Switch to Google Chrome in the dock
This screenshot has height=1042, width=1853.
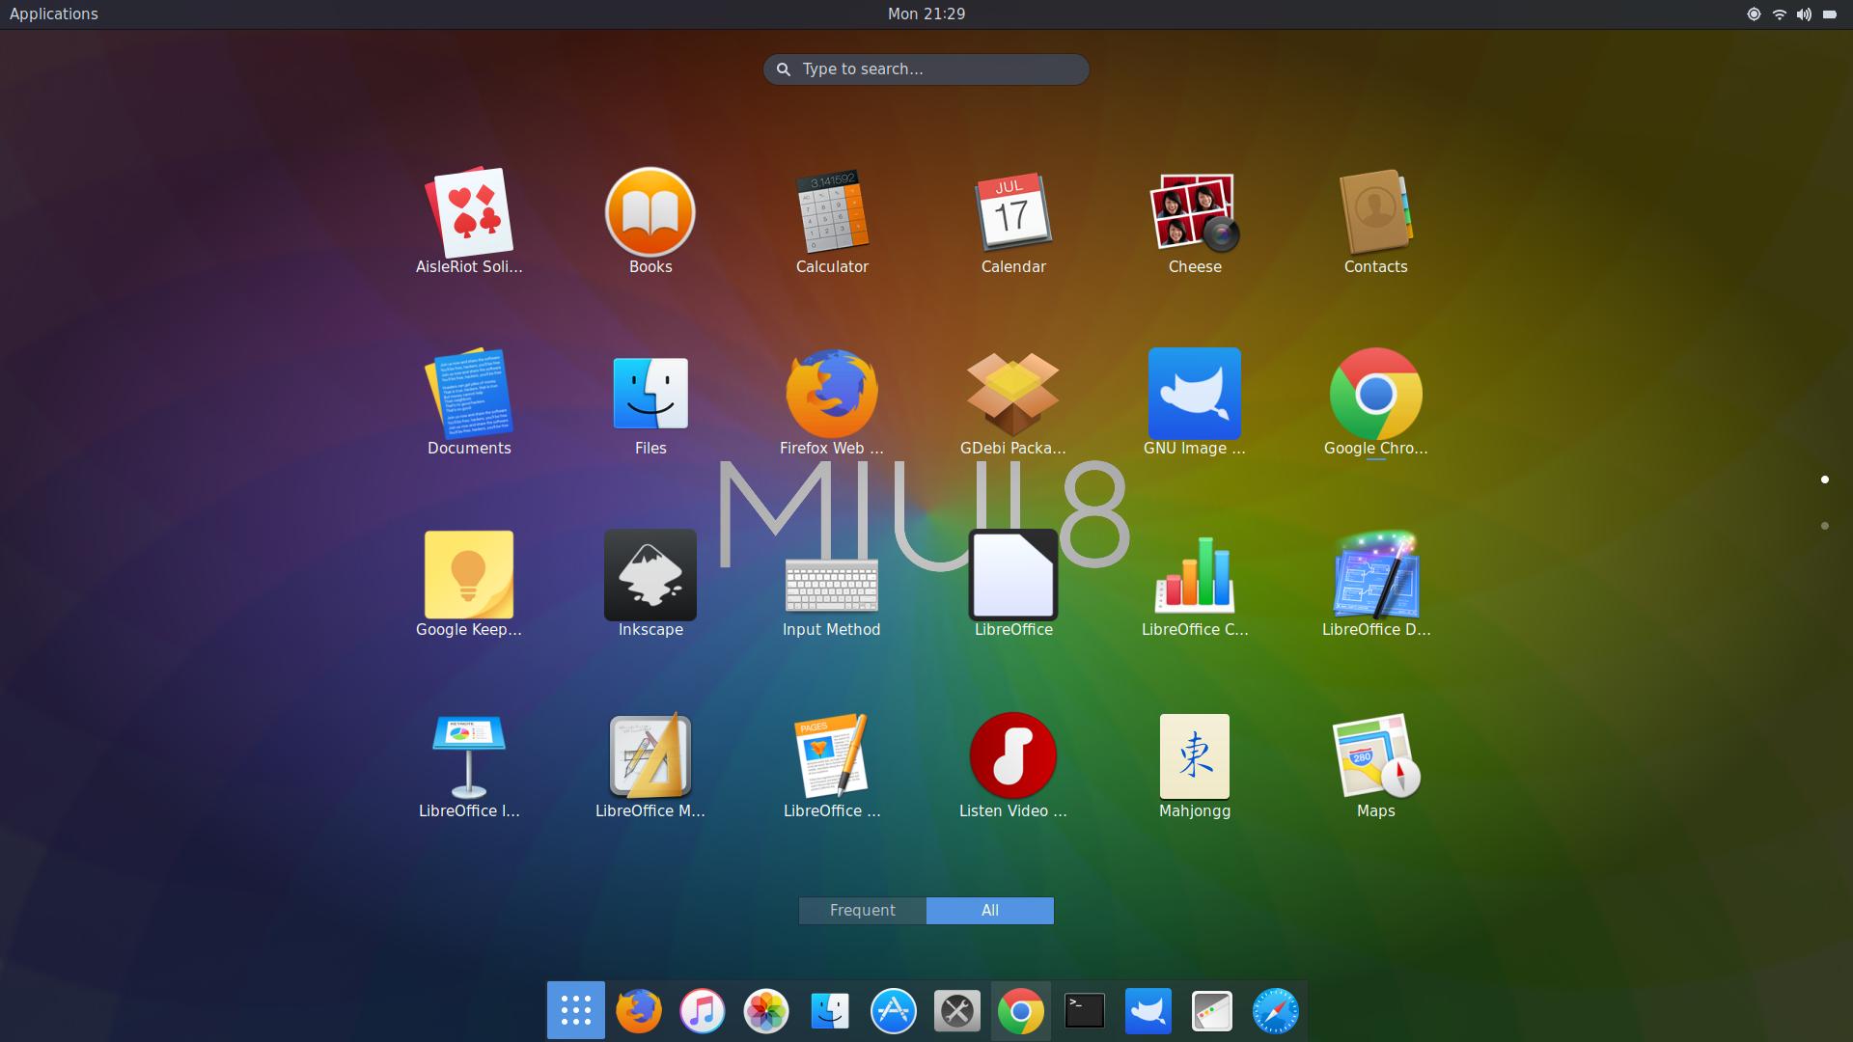pos(1021,1011)
